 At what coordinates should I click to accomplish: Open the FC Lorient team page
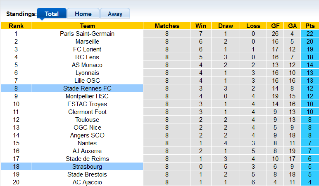(87, 49)
